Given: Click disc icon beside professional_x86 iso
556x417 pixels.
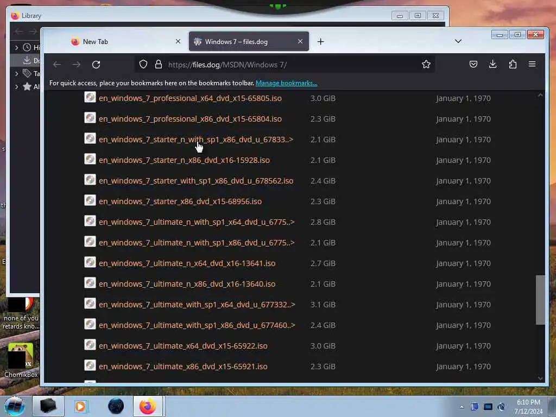Looking at the screenshot, I should [x=90, y=118].
